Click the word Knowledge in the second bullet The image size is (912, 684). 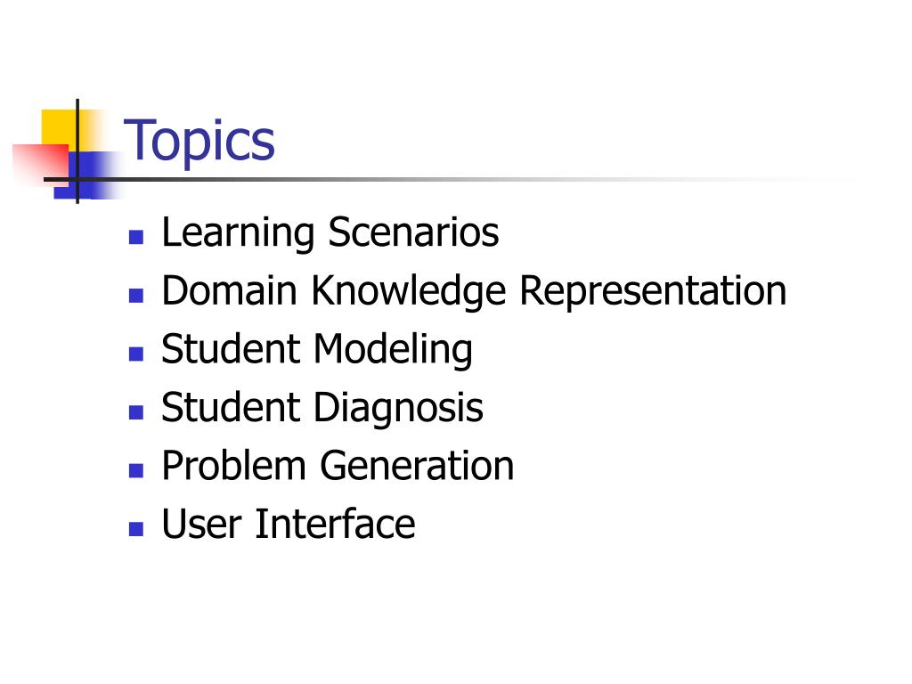408,291
